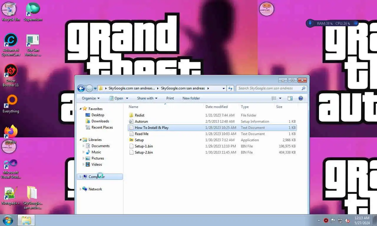The width and height of the screenshot is (377, 226).
Task: Click the network tray icon
Action: pyautogui.click(x=340, y=220)
